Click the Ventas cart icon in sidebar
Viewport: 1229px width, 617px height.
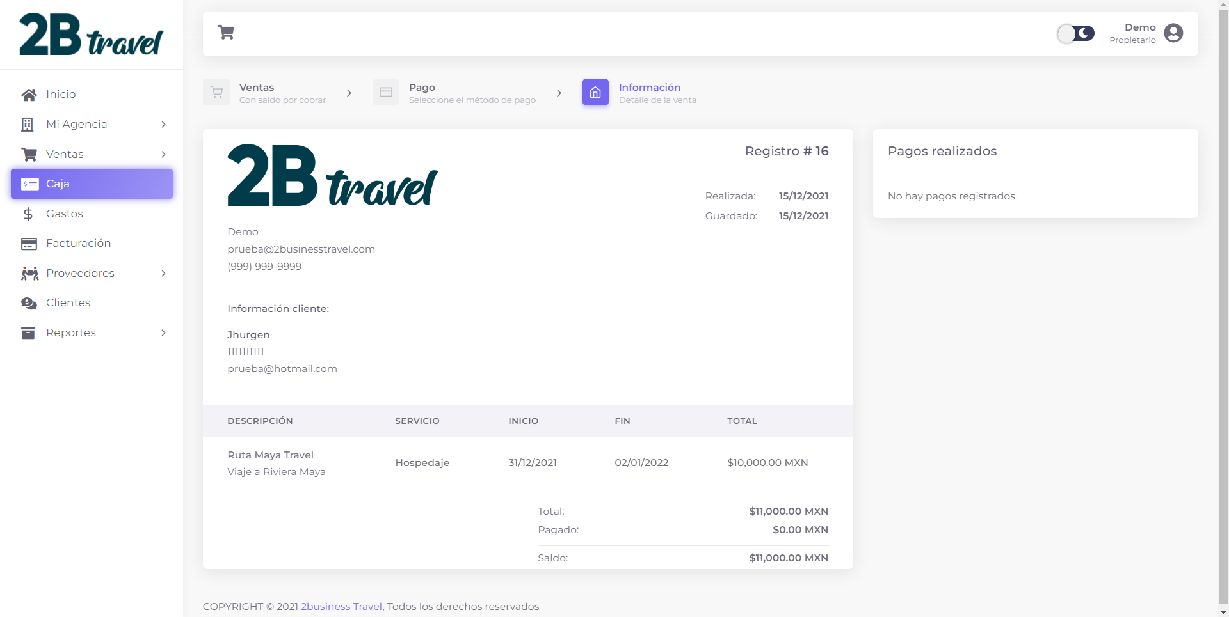[x=29, y=154]
